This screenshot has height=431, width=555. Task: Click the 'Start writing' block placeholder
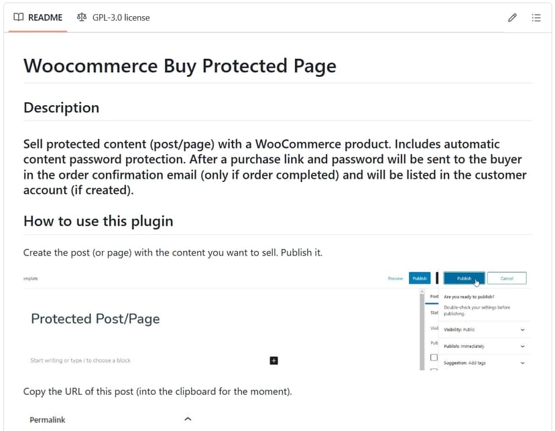(x=80, y=361)
